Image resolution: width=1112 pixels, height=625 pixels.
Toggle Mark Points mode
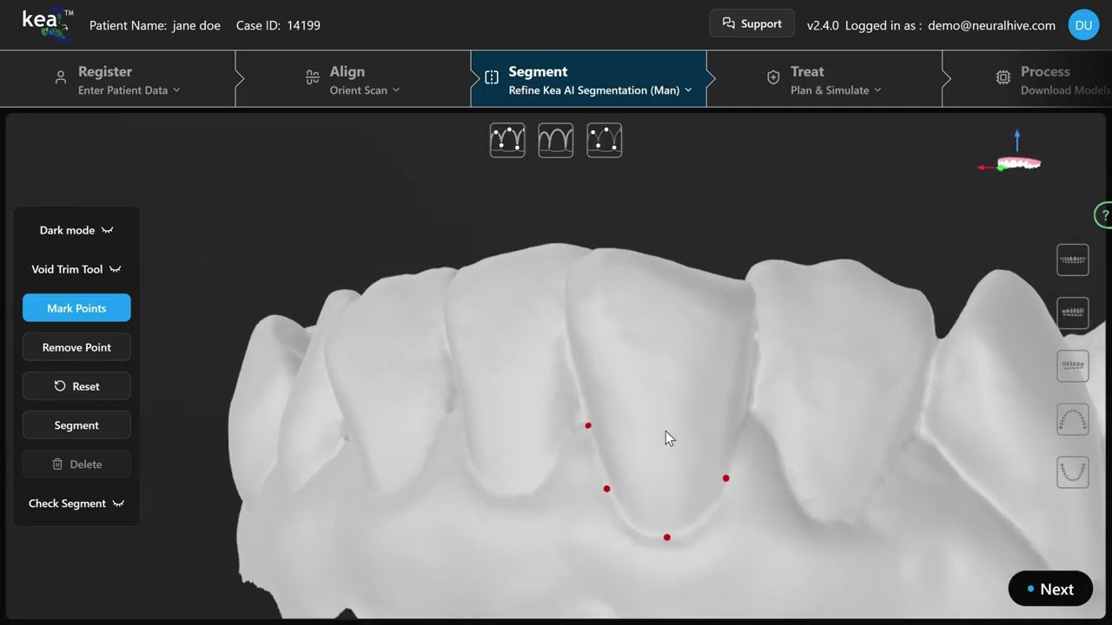[76, 308]
